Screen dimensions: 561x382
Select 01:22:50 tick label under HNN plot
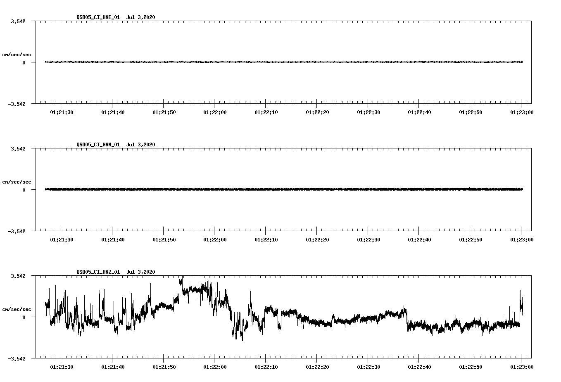[471, 239]
